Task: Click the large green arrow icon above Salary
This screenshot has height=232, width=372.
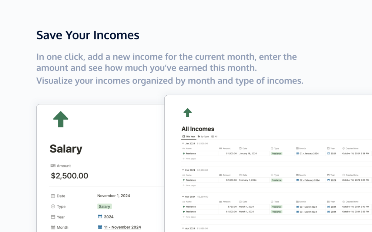Action: [x=61, y=119]
